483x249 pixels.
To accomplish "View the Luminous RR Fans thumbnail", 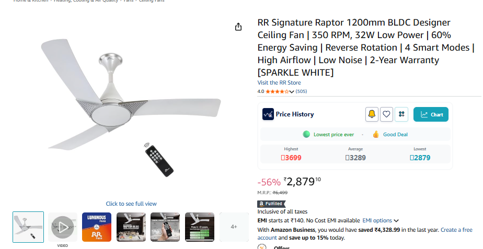I will coord(97,227).
